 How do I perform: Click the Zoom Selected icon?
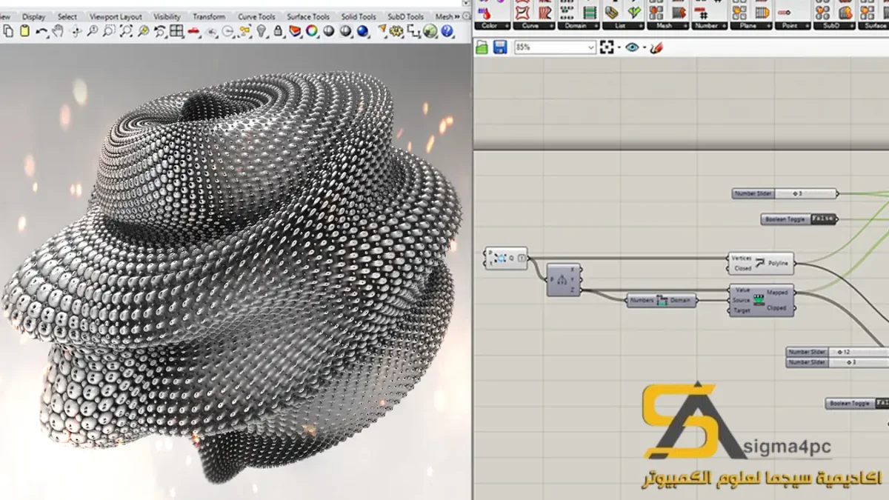(x=144, y=31)
